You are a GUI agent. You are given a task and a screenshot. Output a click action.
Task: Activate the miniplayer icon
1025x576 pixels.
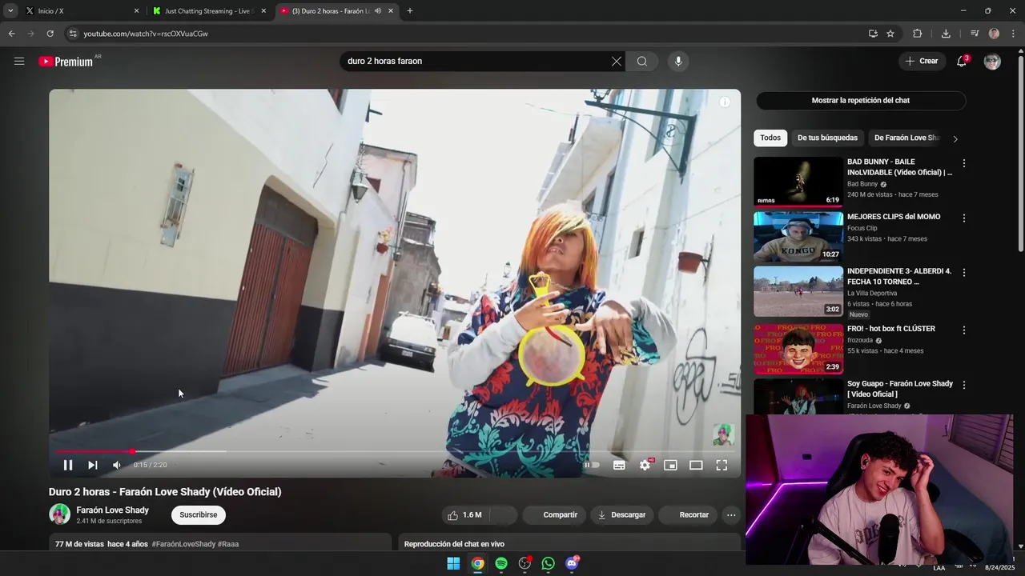click(x=670, y=465)
